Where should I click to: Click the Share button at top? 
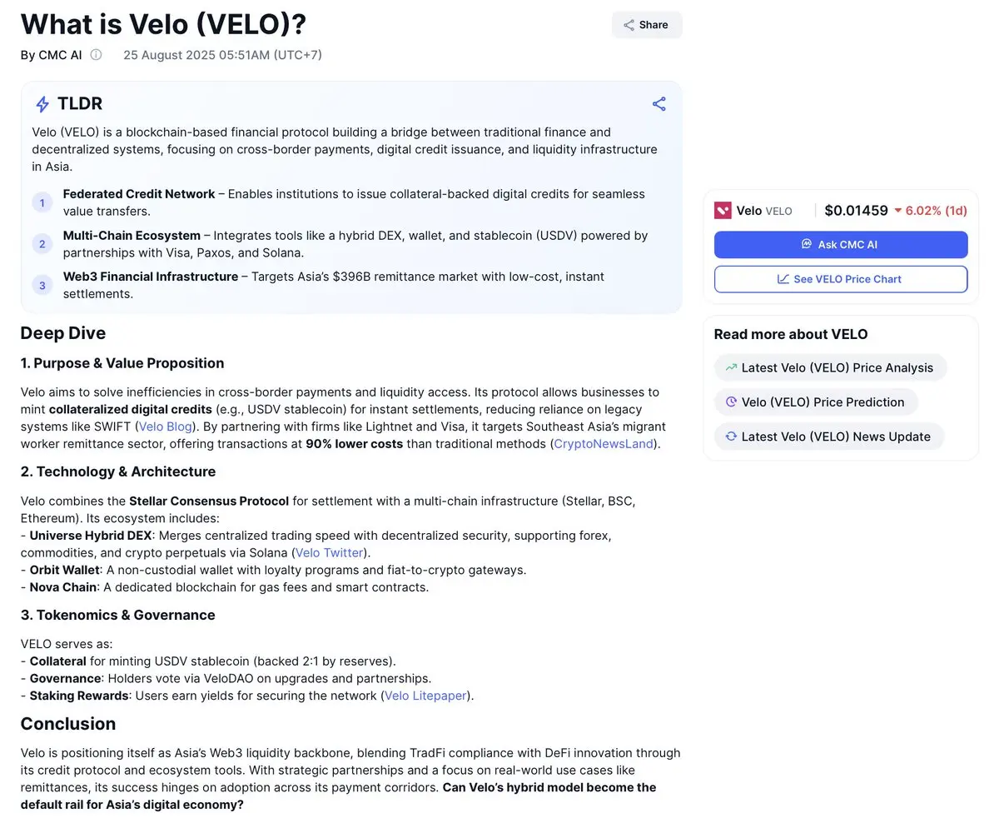(647, 25)
